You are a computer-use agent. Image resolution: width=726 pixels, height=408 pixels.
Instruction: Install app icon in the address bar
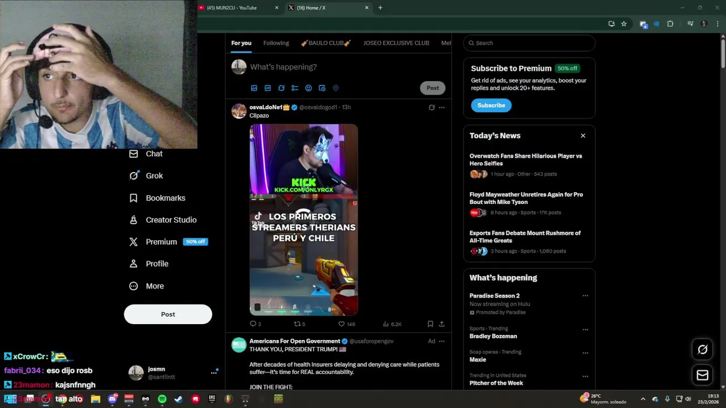(x=611, y=24)
